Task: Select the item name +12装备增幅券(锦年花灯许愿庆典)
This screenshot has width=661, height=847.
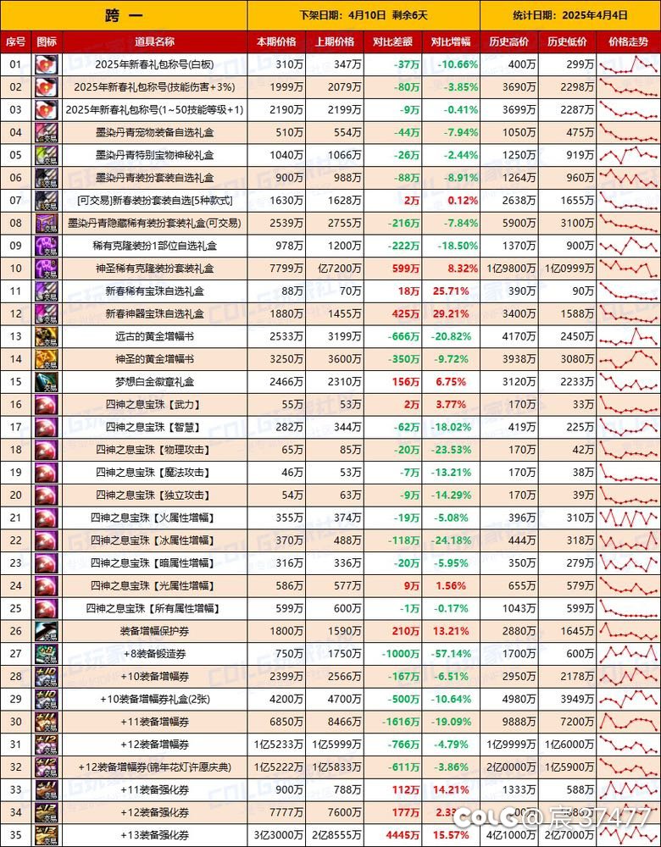Action: 154,767
